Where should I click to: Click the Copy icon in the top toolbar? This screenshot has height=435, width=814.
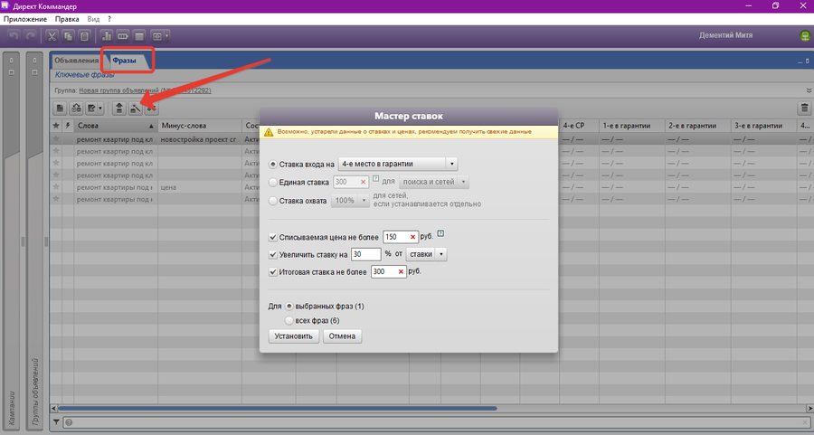[68, 36]
